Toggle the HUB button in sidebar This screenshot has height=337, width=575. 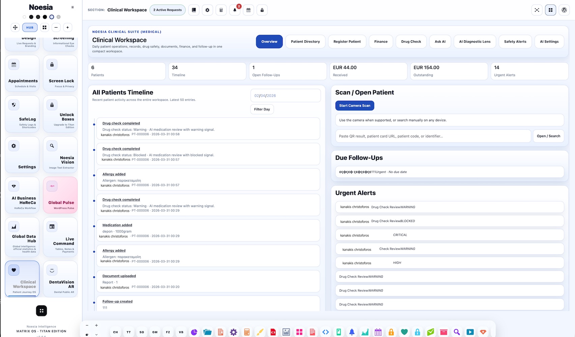[30, 28]
